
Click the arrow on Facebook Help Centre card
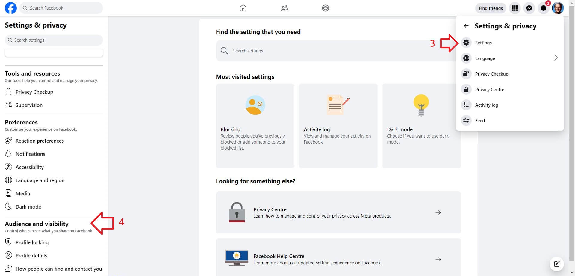coord(438,259)
